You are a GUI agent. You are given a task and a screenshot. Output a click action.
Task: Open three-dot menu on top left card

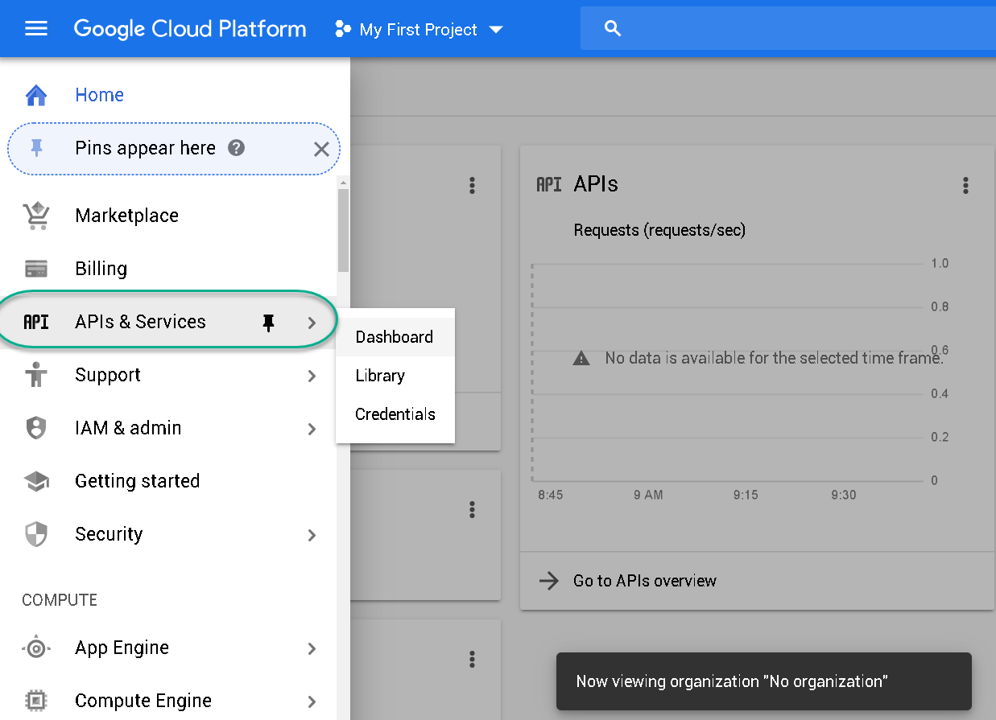[472, 186]
